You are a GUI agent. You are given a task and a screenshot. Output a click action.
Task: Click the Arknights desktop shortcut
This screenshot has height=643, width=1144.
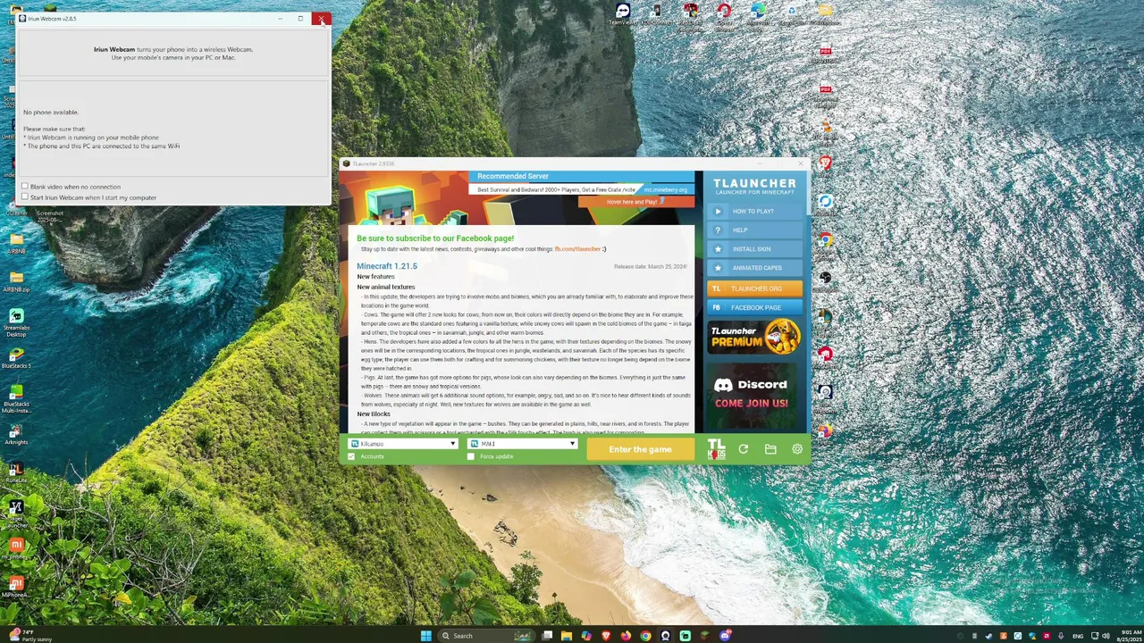[x=16, y=432]
